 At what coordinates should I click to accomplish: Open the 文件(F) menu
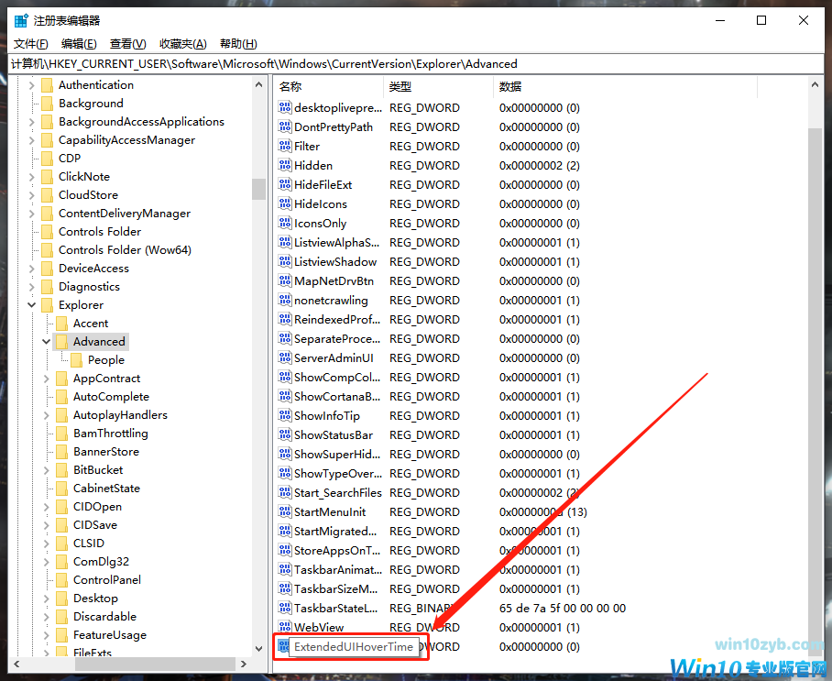pos(31,44)
